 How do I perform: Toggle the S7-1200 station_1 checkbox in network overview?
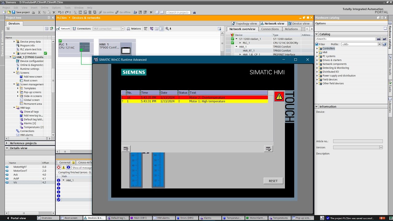[232, 39]
